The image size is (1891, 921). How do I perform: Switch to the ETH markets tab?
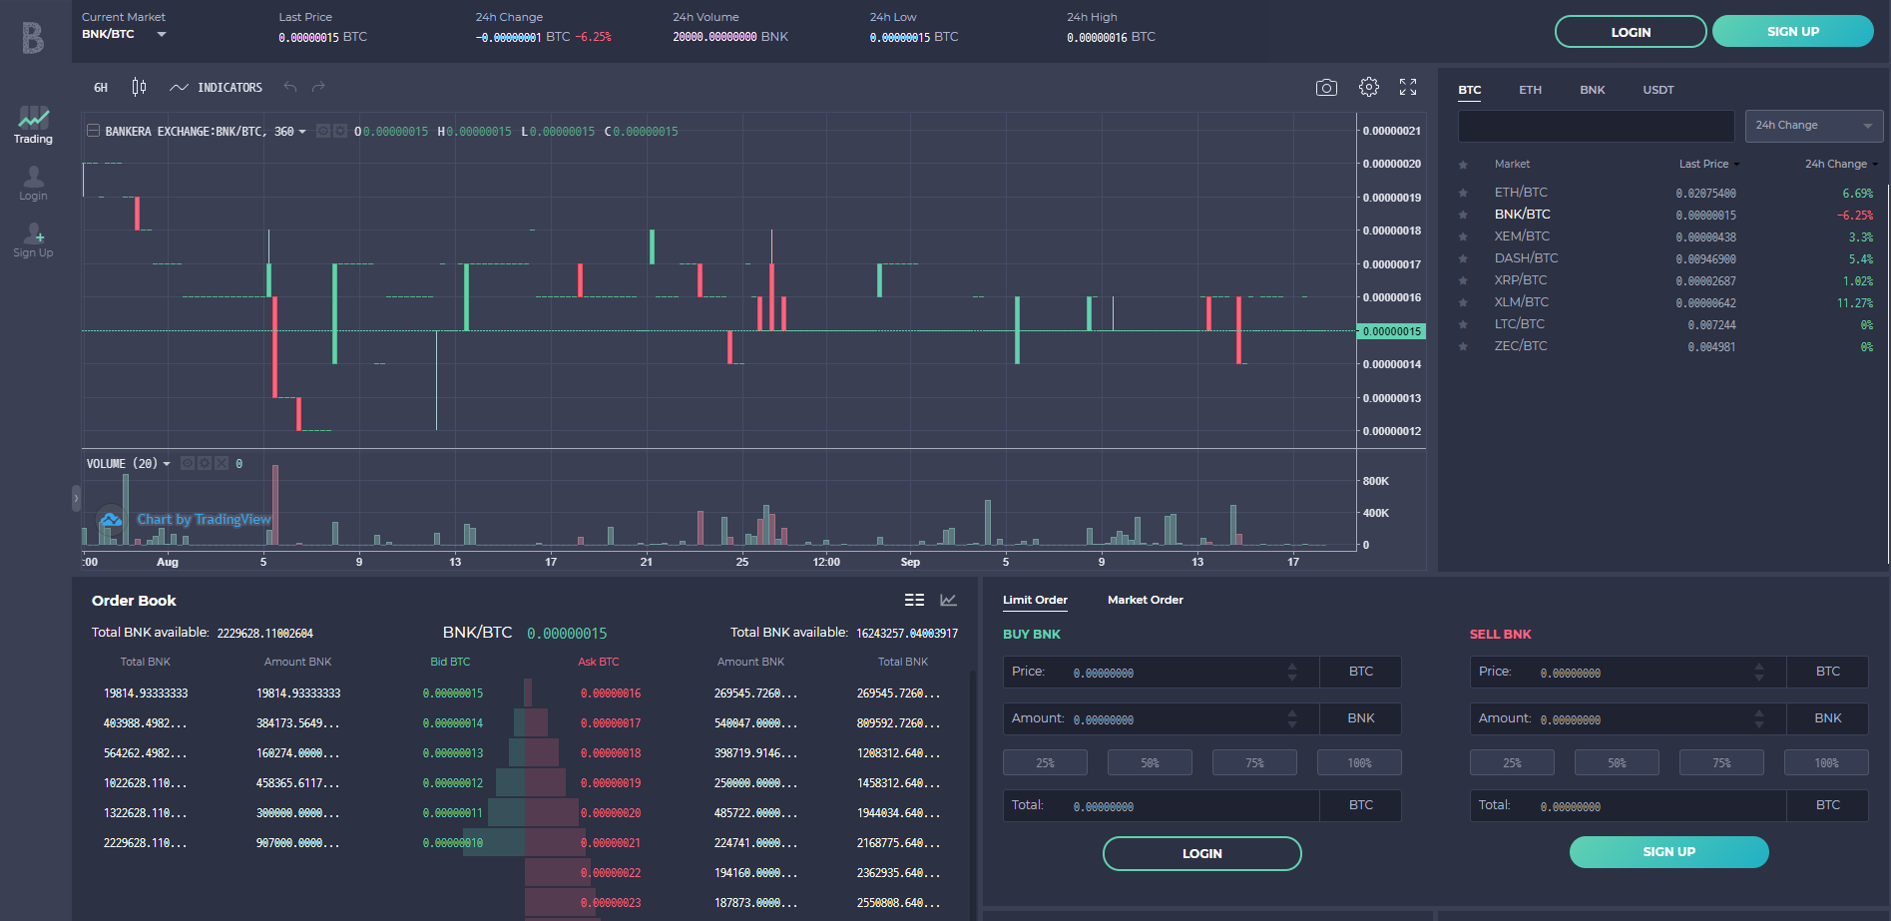point(1530,90)
